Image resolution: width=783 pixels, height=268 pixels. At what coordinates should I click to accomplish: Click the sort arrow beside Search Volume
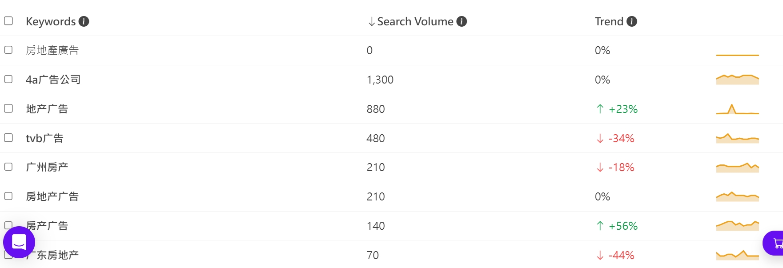pyautogui.click(x=372, y=21)
